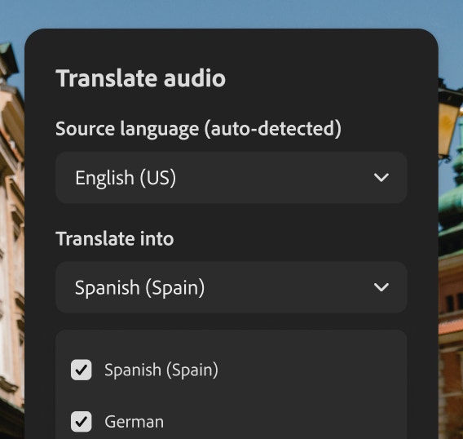Click the English (US) text in source field

click(126, 178)
